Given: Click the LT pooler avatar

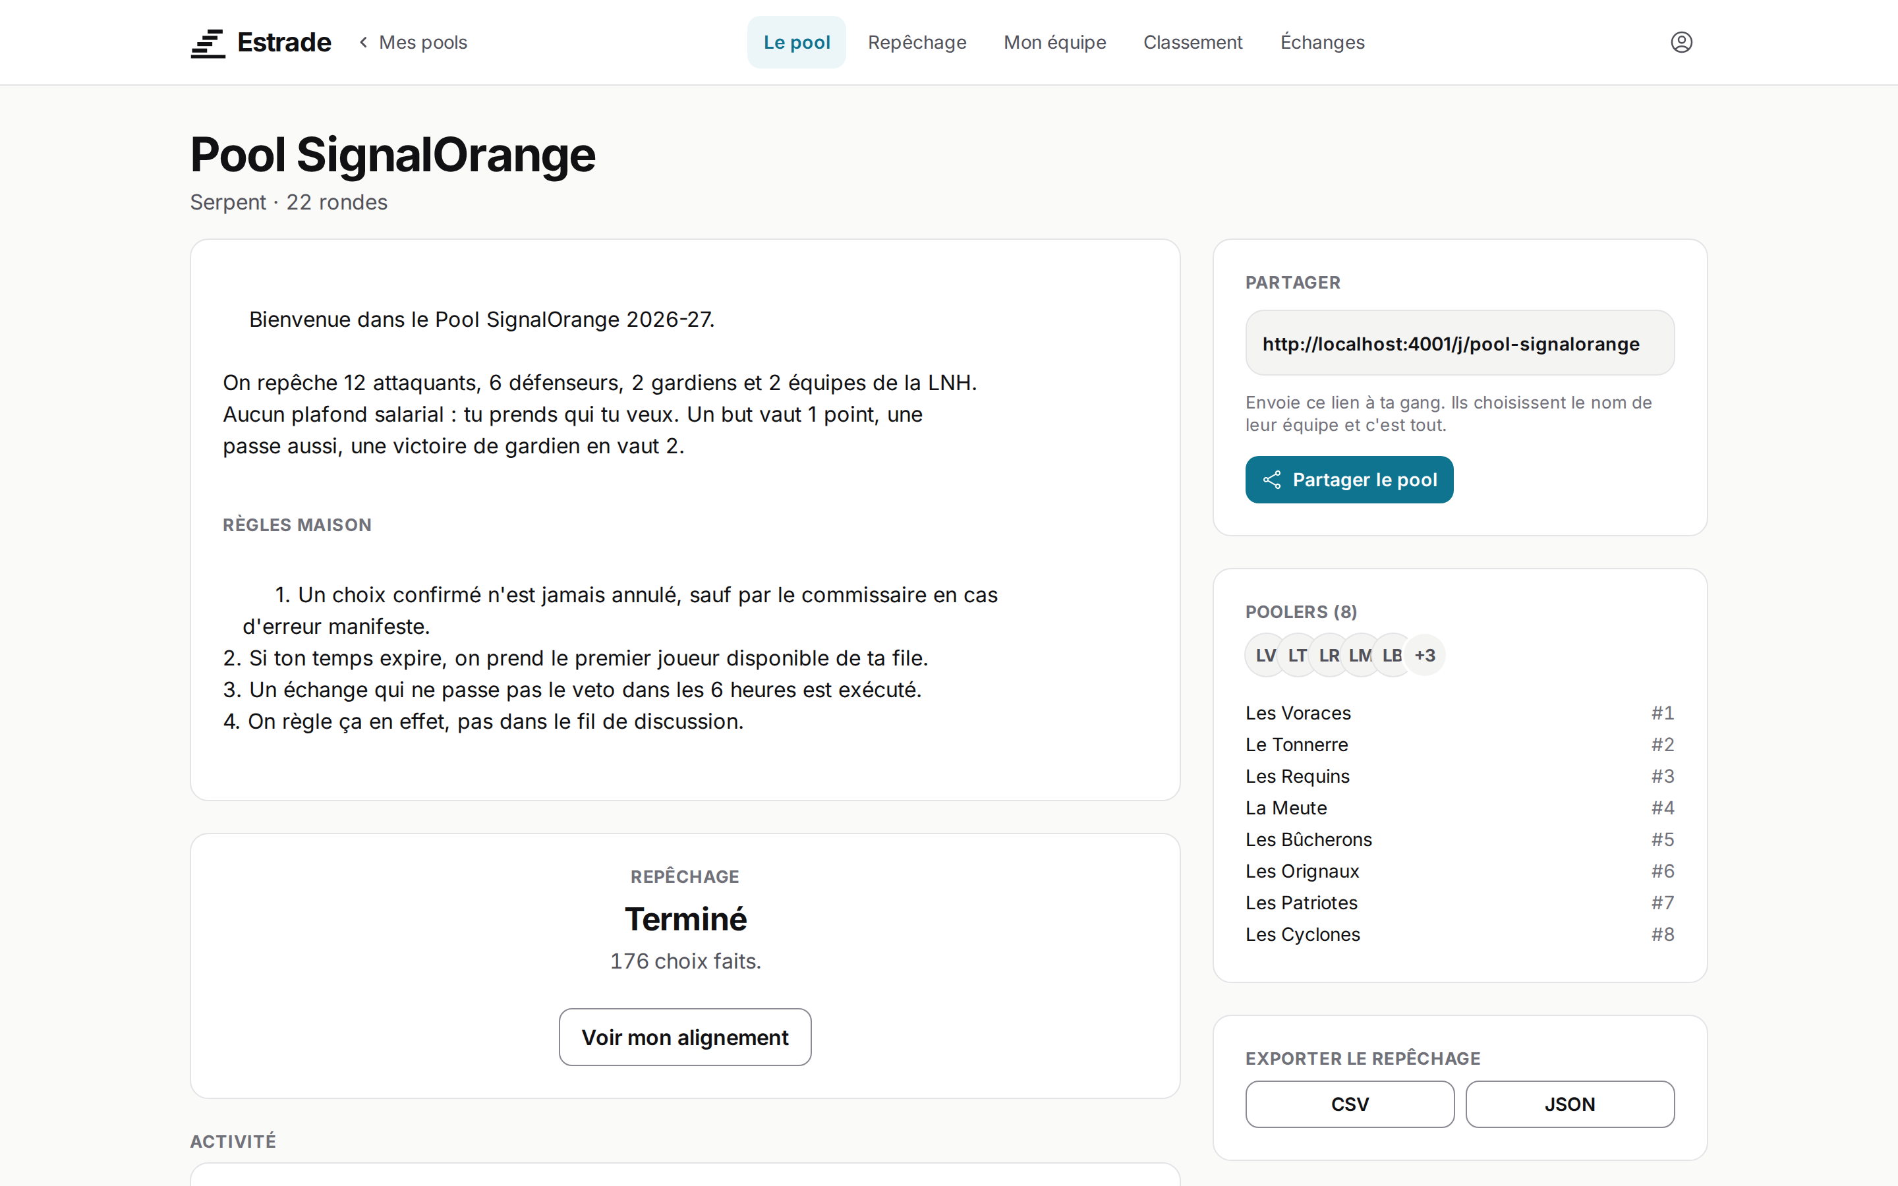Looking at the screenshot, I should click(x=1297, y=655).
